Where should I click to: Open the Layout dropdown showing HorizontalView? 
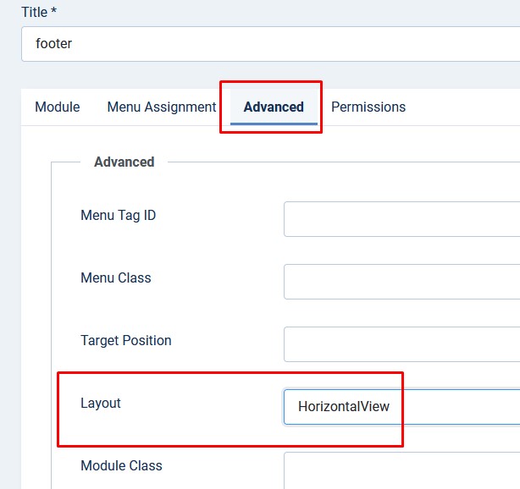402,407
